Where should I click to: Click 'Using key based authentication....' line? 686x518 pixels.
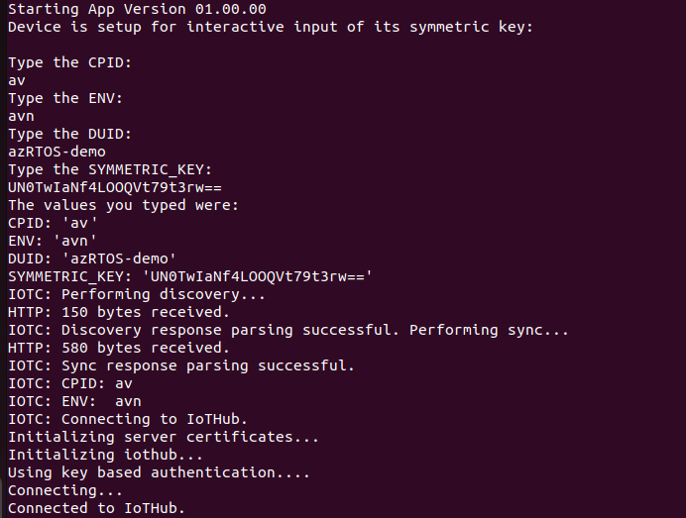pyautogui.click(x=159, y=473)
